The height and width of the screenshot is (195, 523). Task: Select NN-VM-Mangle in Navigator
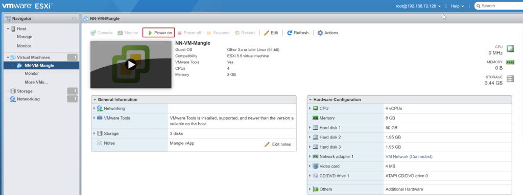(42, 66)
